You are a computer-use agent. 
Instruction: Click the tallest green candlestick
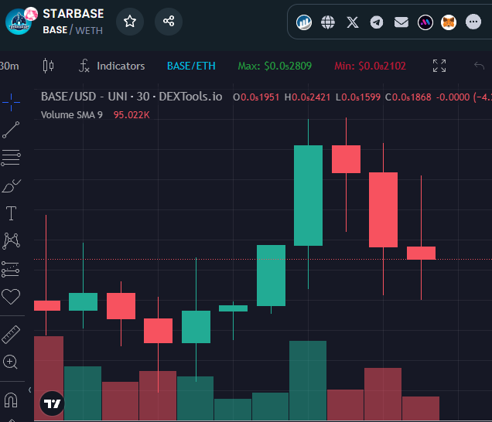(x=308, y=196)
